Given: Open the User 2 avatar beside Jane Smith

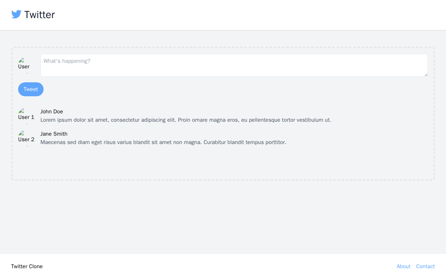Looking at the screenshot, I should pos(26,138).
